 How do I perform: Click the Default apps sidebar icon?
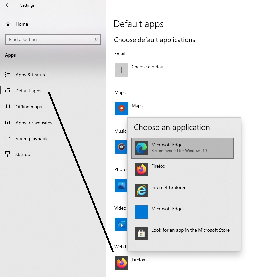[x=7, y=90]
